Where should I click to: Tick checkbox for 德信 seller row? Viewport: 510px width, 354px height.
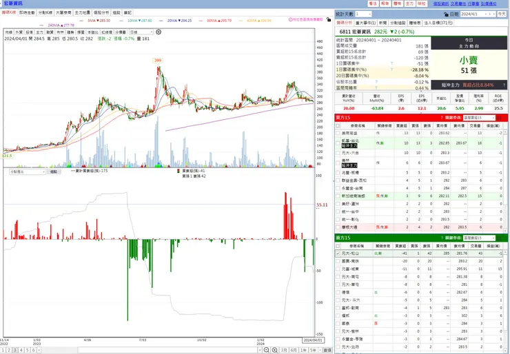click(338, 292)
